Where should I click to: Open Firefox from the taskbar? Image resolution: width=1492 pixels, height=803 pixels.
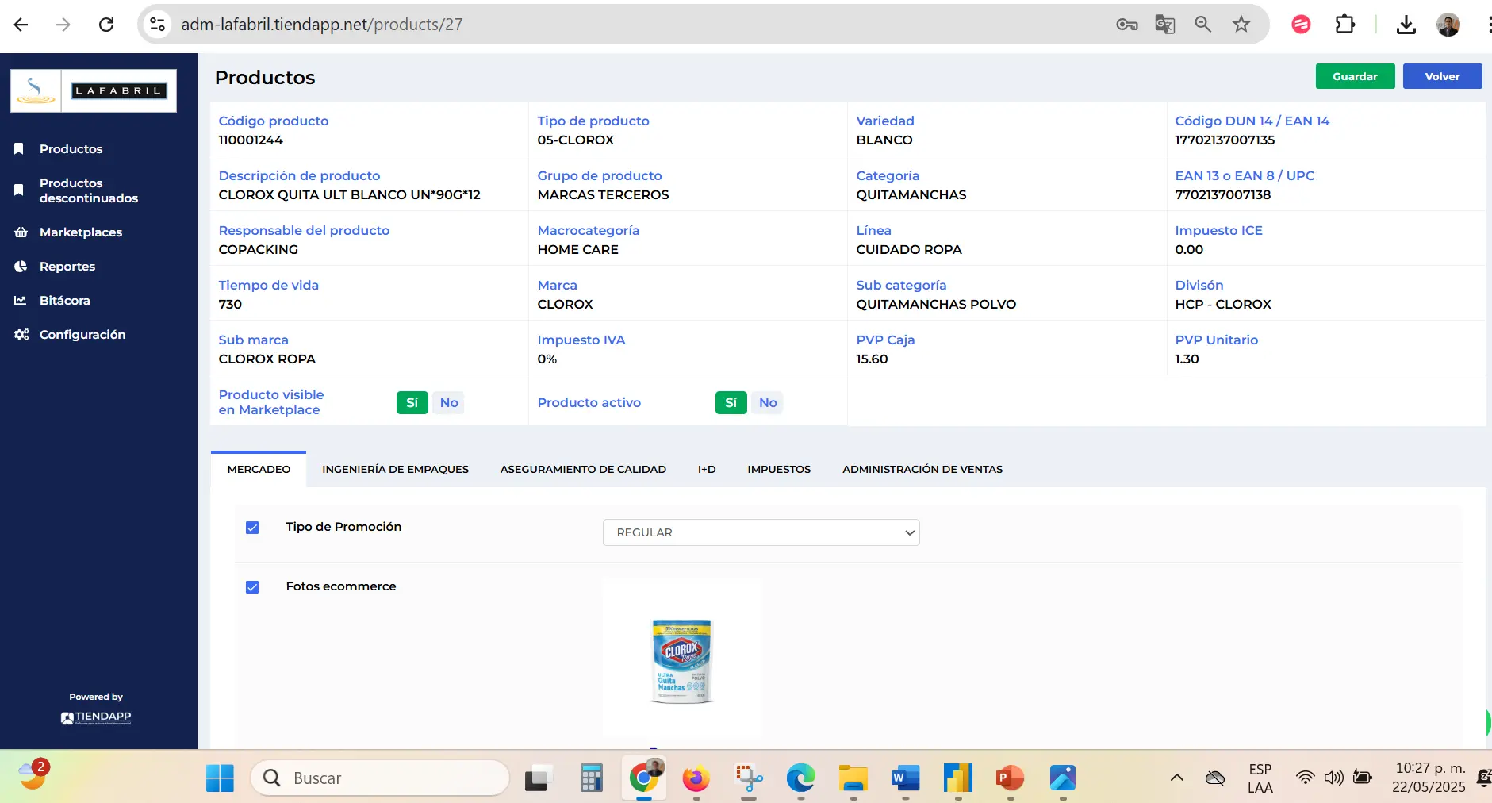[x=696, y=778]
